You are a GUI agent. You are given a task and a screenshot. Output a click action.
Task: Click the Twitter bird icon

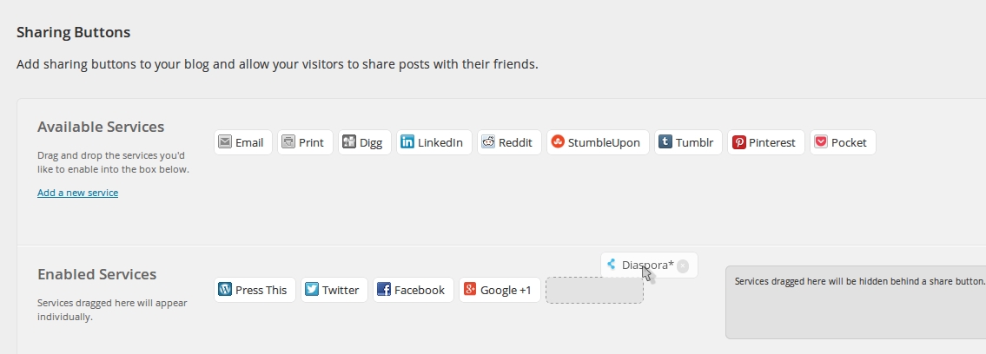[x=312, y=290]
